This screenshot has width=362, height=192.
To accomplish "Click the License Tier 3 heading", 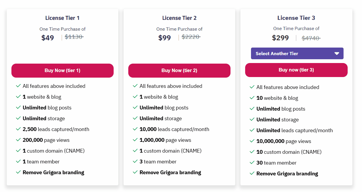I will click(x=296, y=18).
